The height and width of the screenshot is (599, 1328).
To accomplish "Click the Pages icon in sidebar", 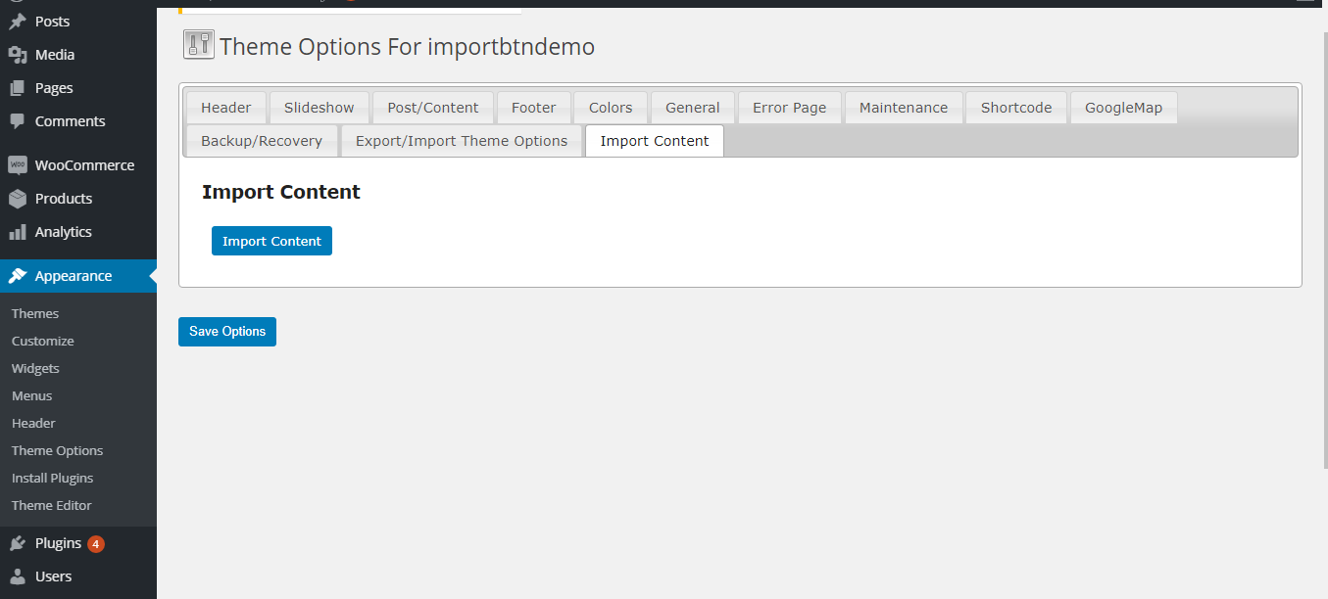I will point(17,88).
